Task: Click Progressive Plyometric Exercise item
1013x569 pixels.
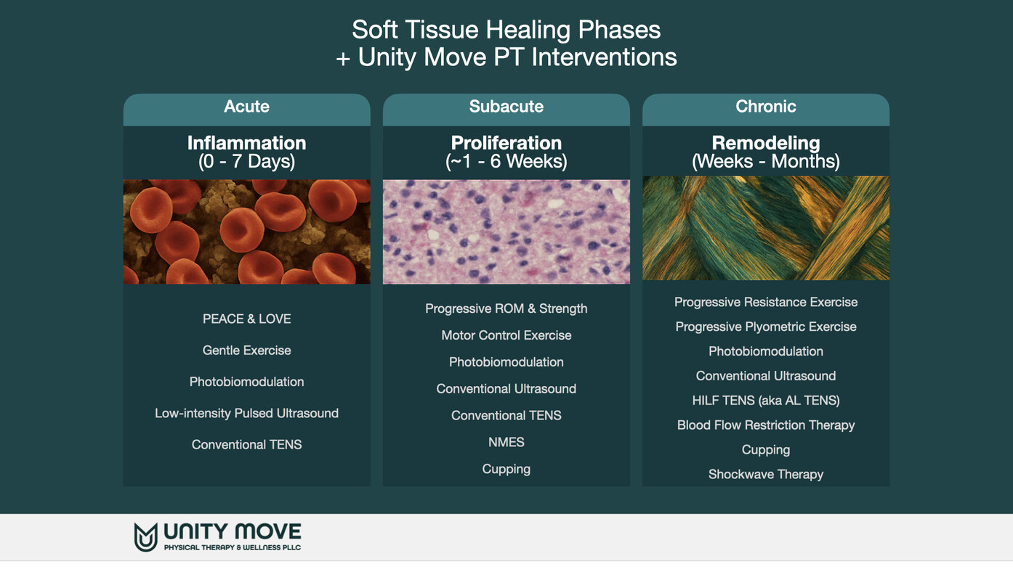Action: click(x=765, y=327)
